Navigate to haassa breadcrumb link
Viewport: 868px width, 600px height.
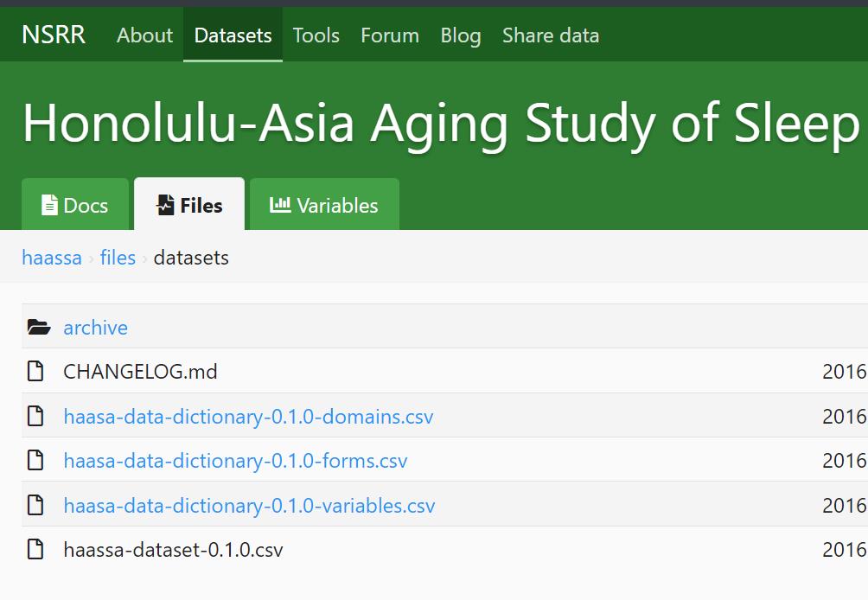[x=52, y=258]
